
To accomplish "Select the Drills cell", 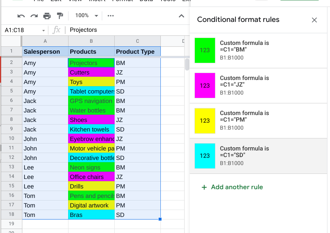I will pyautogui.click(x=91, y=186).
